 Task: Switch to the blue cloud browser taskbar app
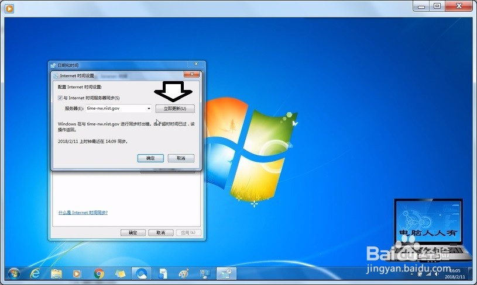point(142,274)
